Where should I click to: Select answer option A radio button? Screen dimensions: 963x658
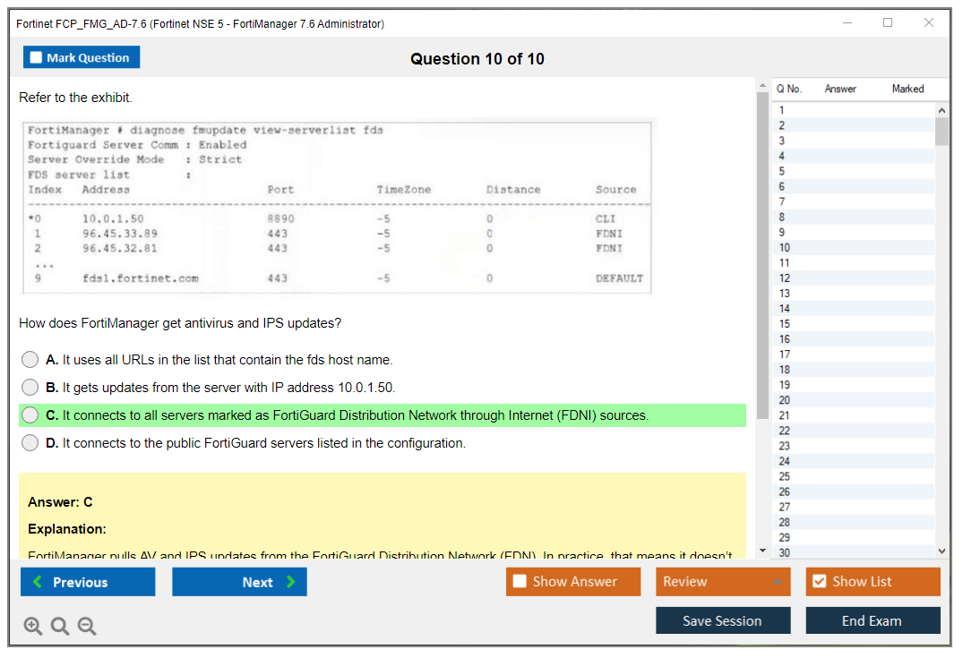[30, 359]
